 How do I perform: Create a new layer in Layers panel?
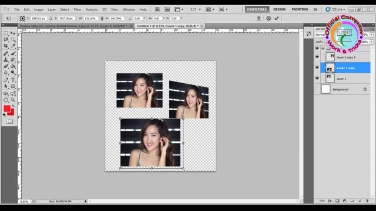[360, 201]
